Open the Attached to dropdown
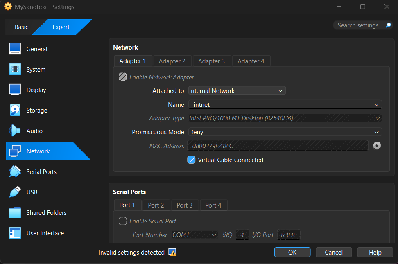Image resolution: width=398 pixels, height=264 pixels. click(x=237, y=90)
